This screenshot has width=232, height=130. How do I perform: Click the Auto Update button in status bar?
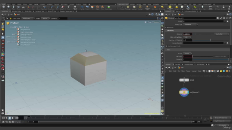222,125
